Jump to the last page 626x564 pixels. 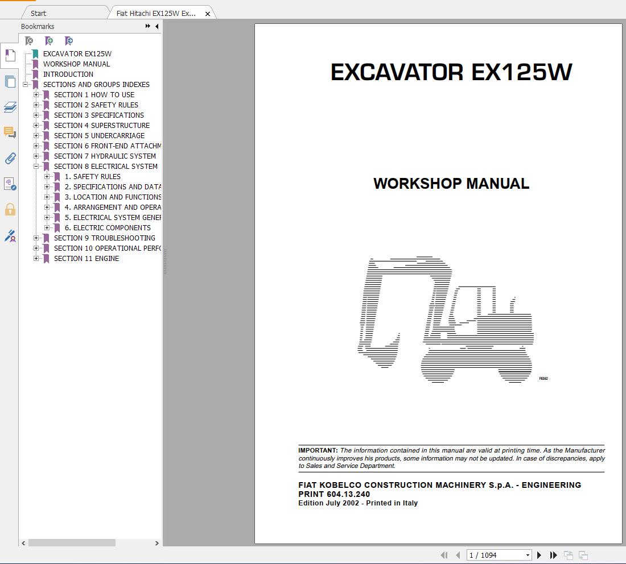pyautogui.click(x=553, y=555)
